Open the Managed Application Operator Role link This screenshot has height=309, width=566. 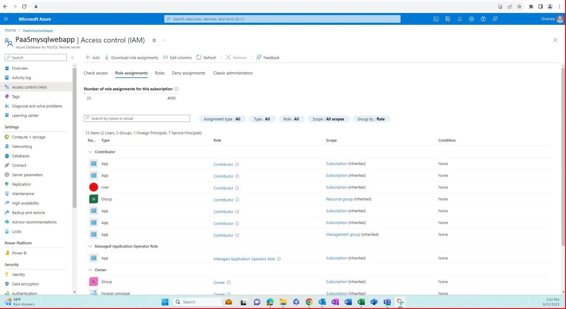coord(244,258)
